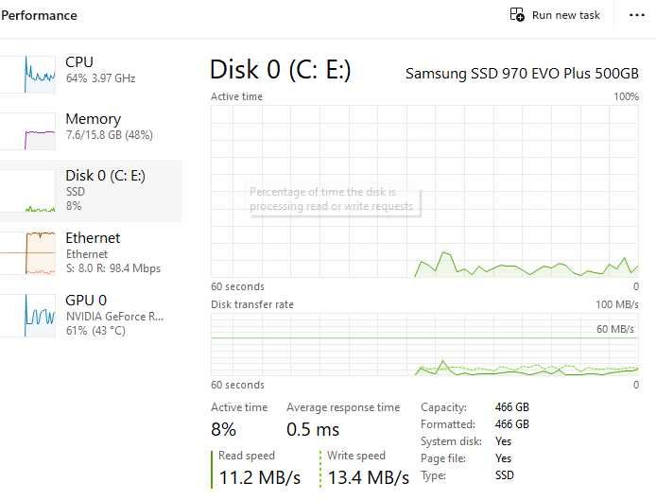This screenshot has width=656, height=500.
Task: Click the Write speed 13.4 MB/s value
Action: [368, 477]
